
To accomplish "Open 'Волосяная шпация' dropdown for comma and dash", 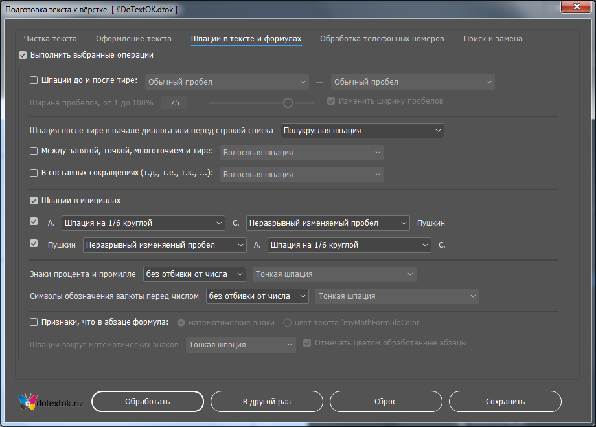I will coord(302,153).
